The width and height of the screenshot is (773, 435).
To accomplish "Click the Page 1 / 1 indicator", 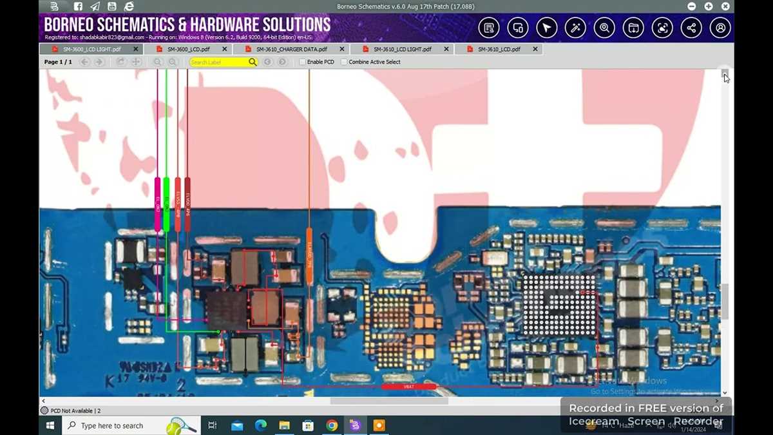I will (58, 62).
